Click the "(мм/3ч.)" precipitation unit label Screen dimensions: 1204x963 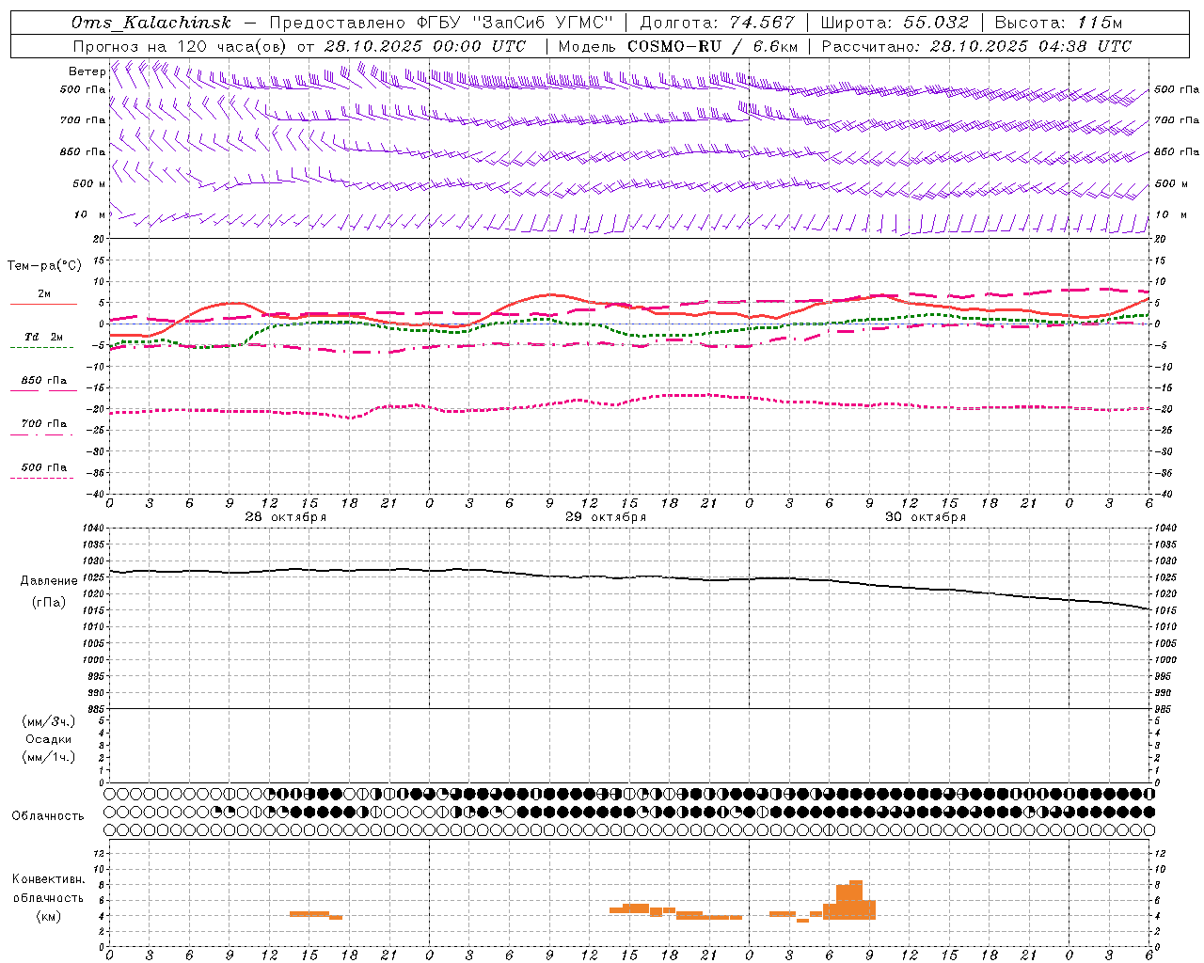pyautogui.click(x=49, y=722)
